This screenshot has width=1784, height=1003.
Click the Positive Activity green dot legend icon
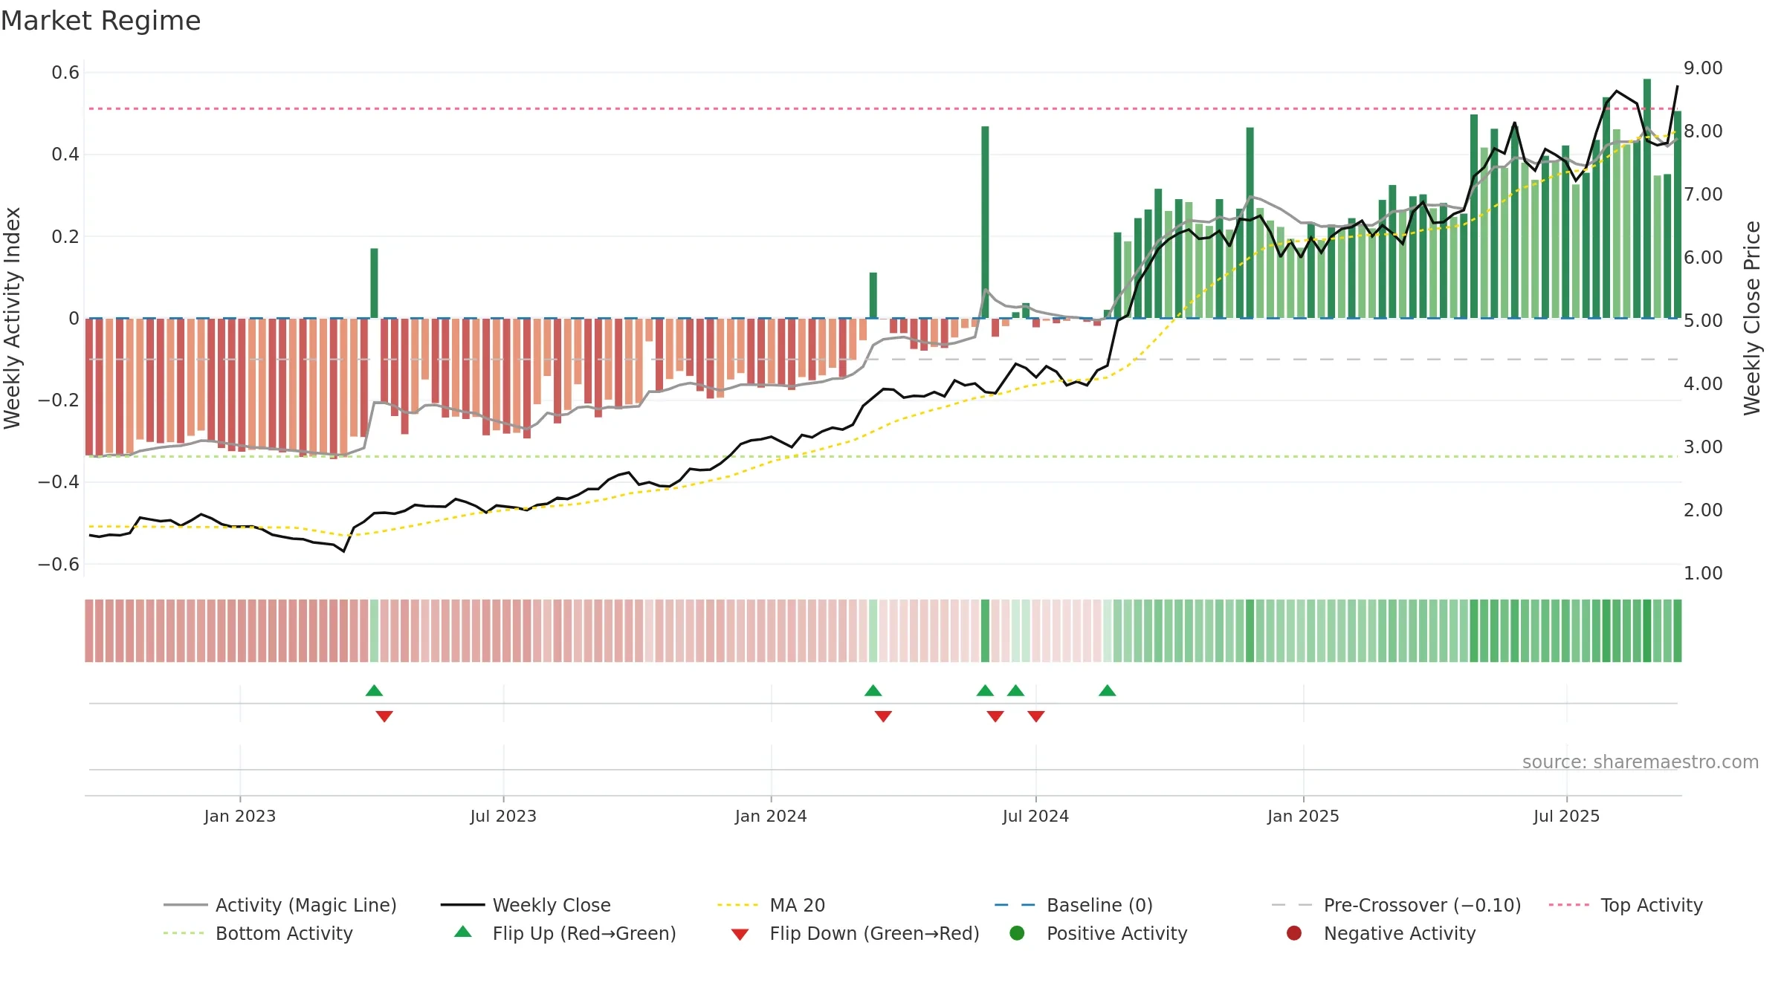click(1017, 933)
